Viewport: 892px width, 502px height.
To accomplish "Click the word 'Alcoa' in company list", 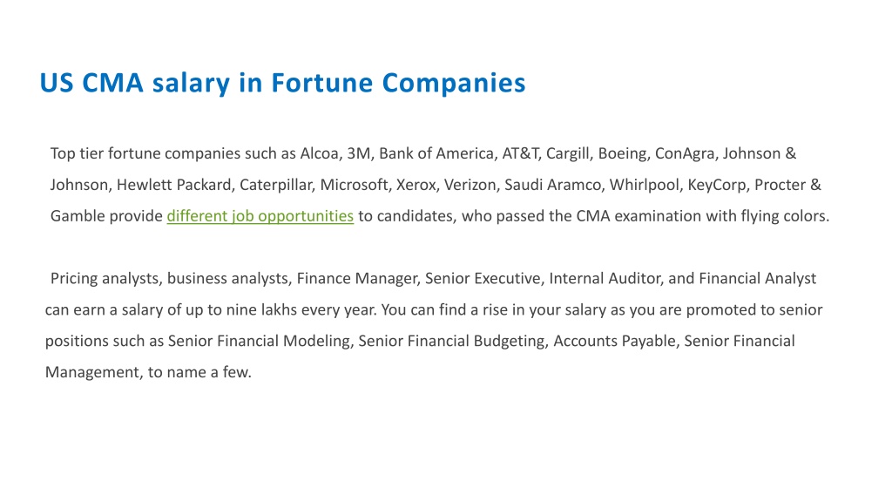I will tap(319, 153).
